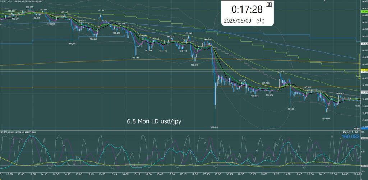Viewport: 368px width, 180px height.
Task: Click the JFX-RCI indicator label in subwindow
Action: coord(4,132)
